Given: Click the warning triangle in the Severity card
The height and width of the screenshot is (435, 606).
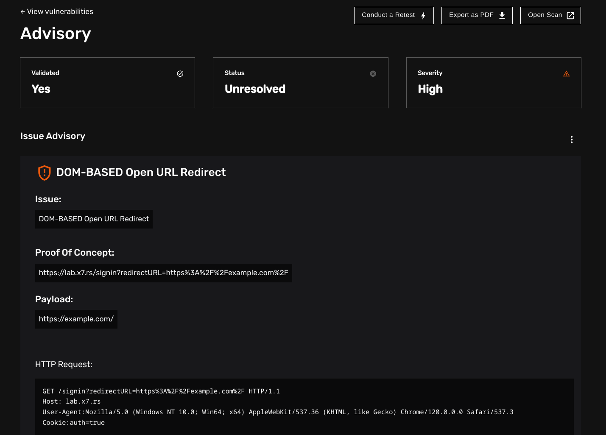Looking at the screenshot, I should [566, 73].
